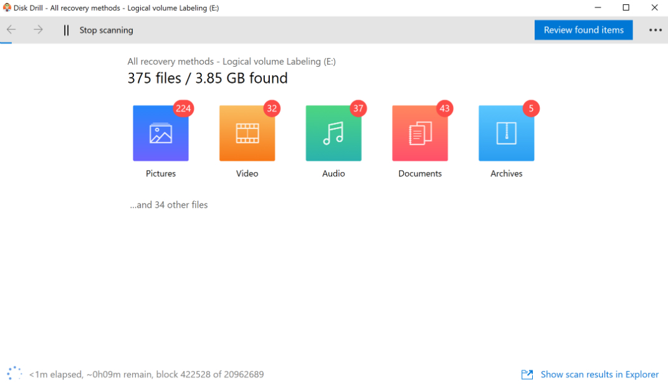This screenshot has height=389, width=668.
Task: Click the Archives label
Action: 507,174
